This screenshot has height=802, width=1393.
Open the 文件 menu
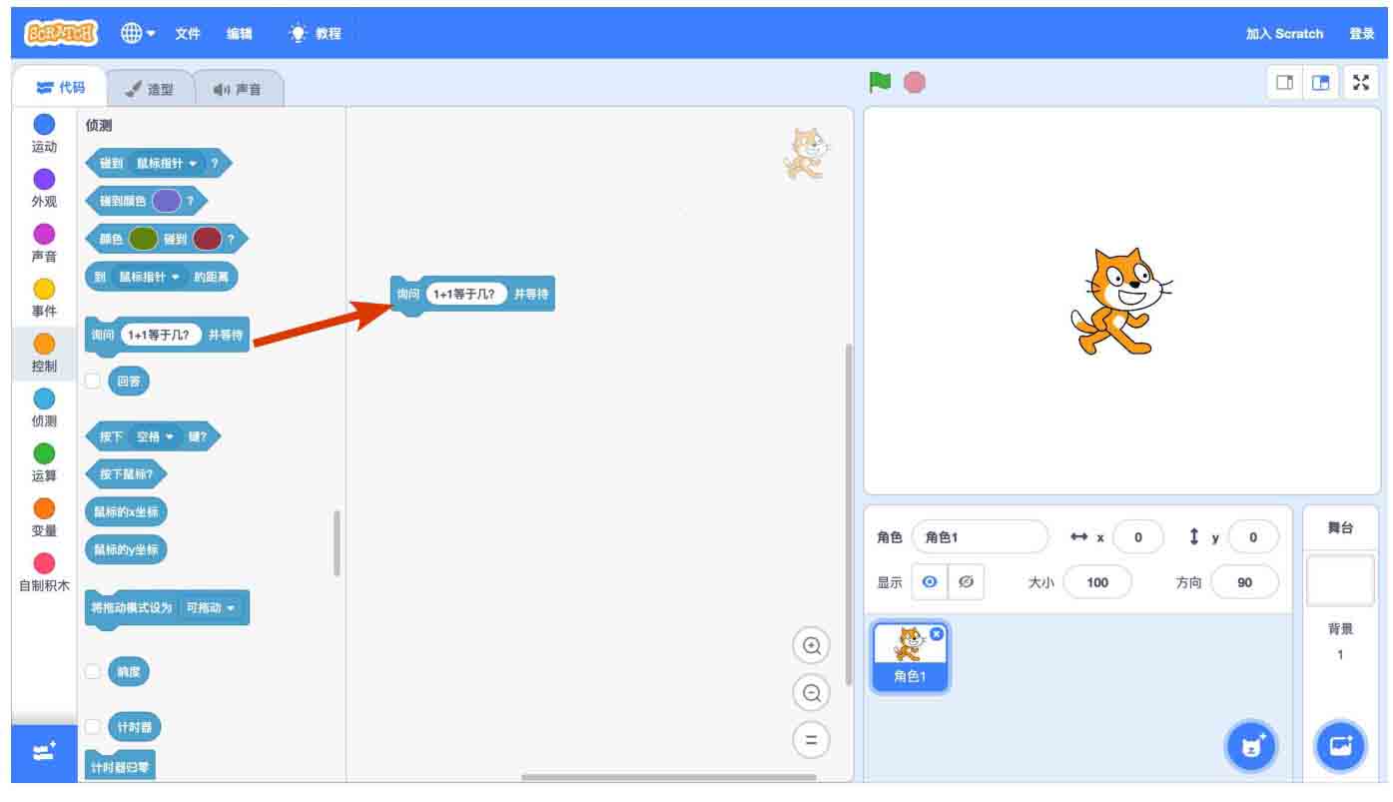click(x=188, y=33)
